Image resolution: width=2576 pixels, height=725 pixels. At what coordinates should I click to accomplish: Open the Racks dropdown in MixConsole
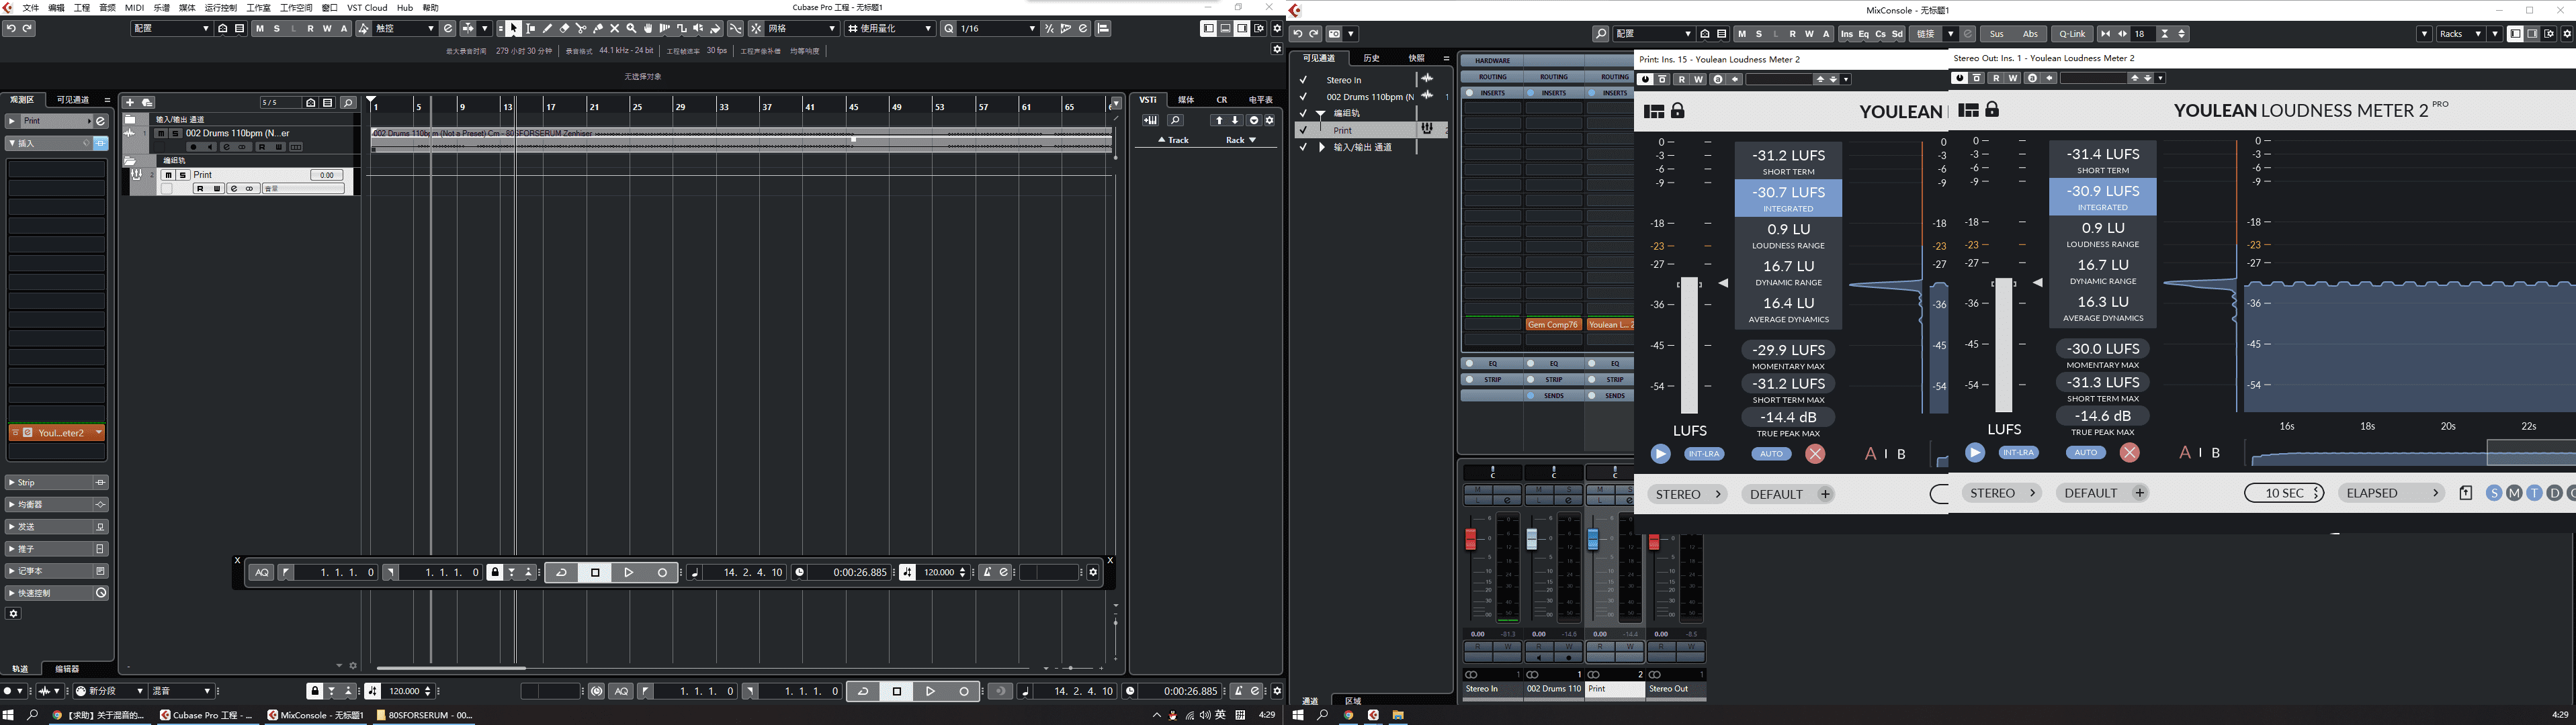(2460, 34)
